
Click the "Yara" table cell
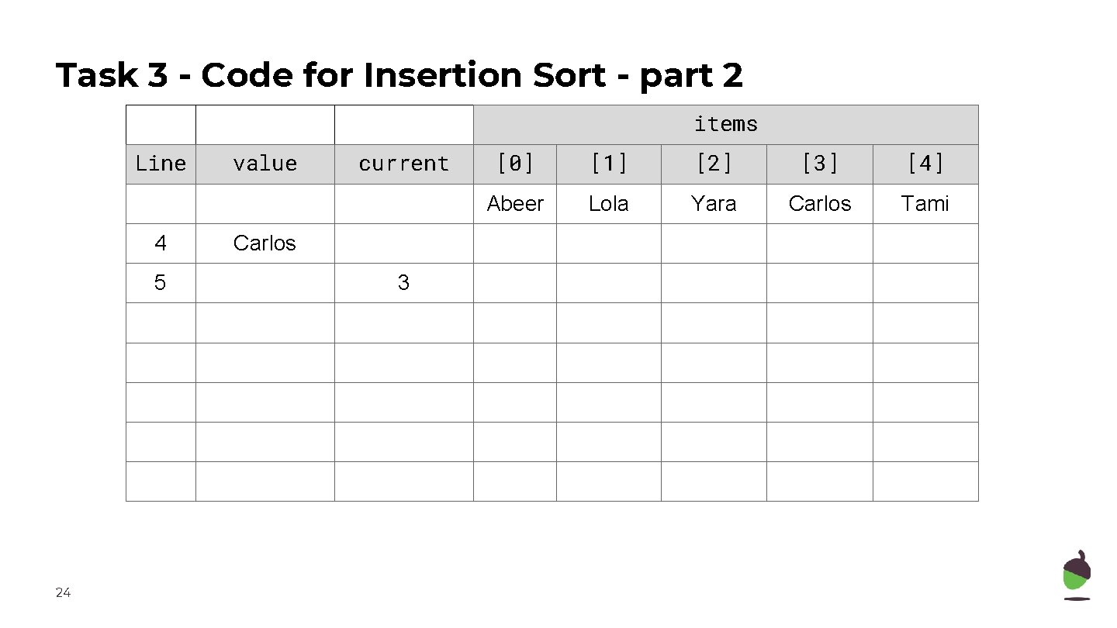point(714,204)
